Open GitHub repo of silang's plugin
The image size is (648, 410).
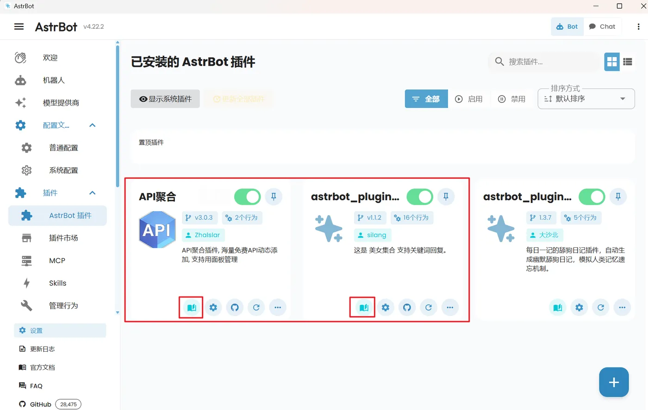407,307
